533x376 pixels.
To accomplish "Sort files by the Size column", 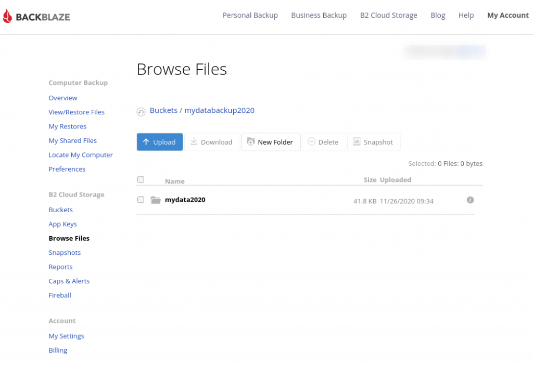I will pos(370,179).
